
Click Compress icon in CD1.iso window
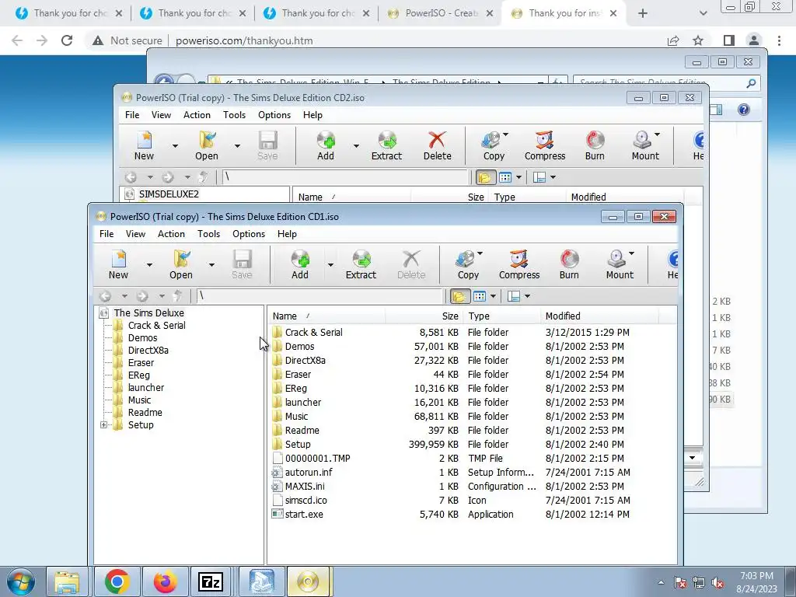518,265
